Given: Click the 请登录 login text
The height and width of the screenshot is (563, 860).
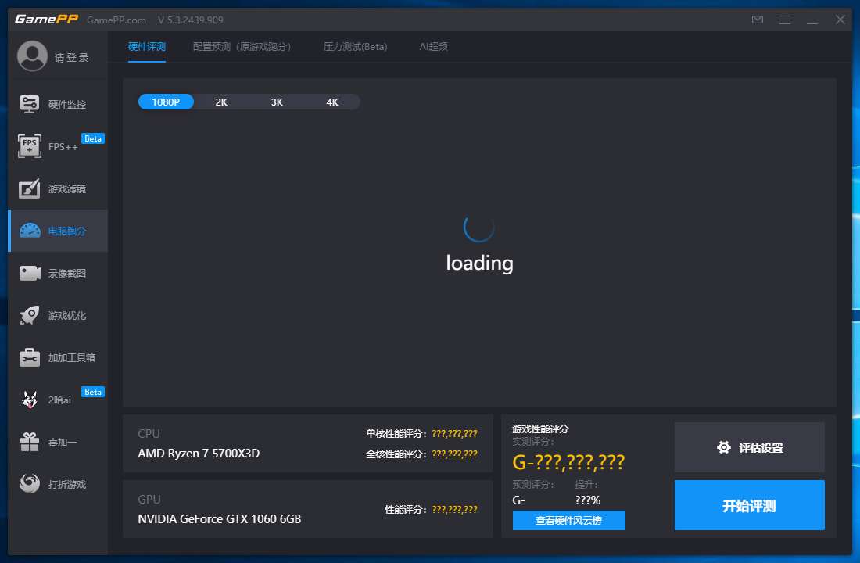Looking at the screenshot, I should point(71,58).
